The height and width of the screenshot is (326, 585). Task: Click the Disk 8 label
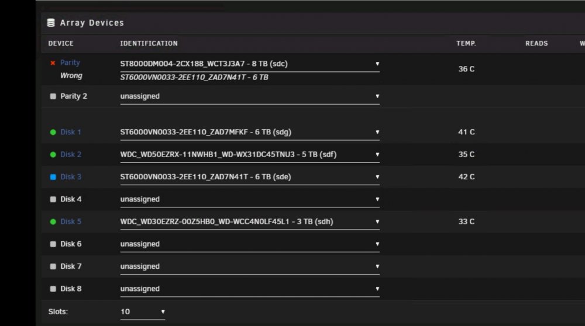[71, 289]
